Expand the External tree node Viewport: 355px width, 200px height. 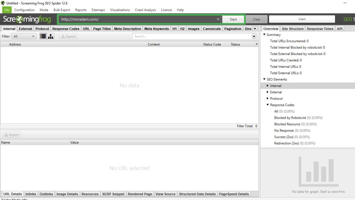click(268, 92)
